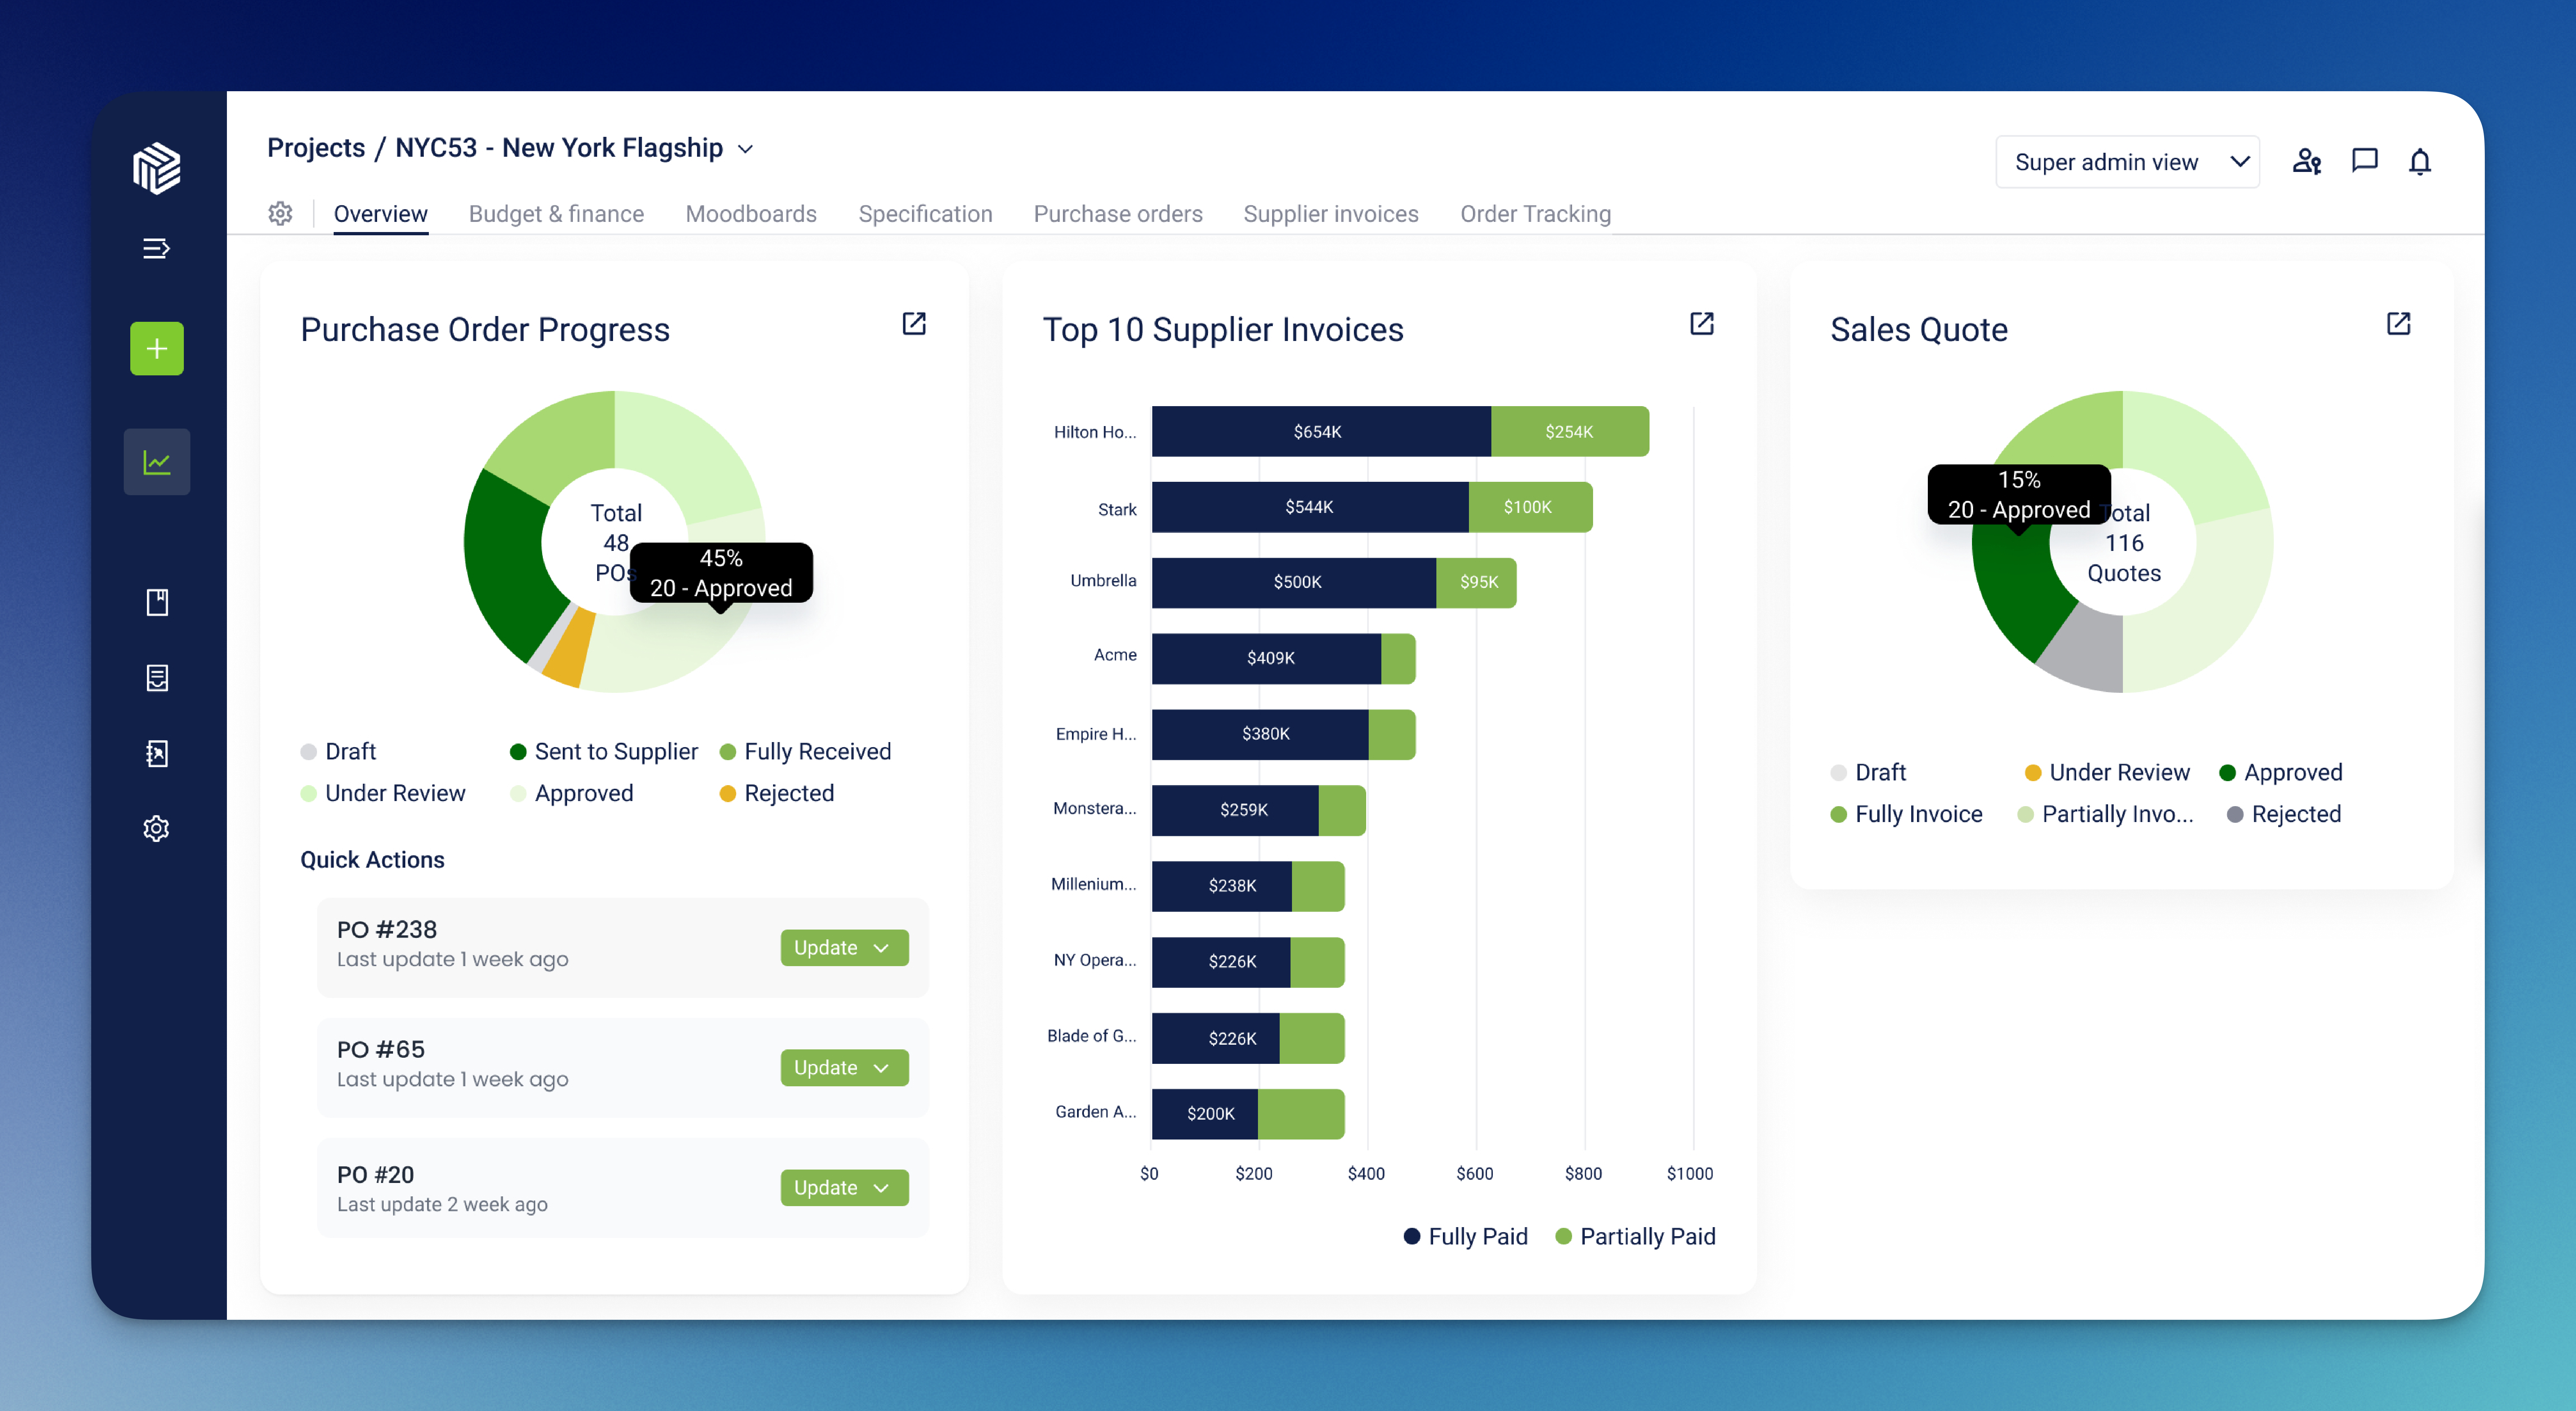Toggle Under Review legend in Sales Quote
The height and width of the screenshot is (1411, 2576).
2107,772
